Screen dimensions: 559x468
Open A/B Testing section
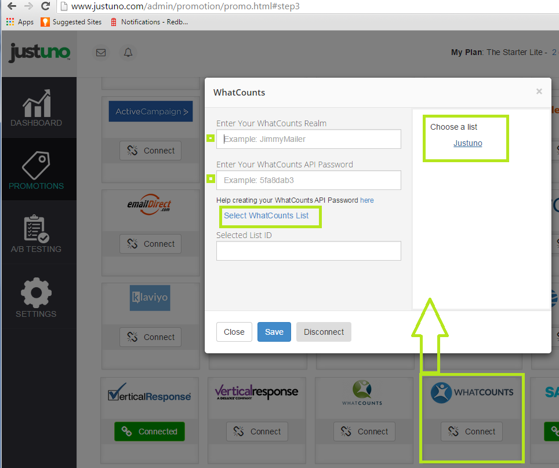36,234
